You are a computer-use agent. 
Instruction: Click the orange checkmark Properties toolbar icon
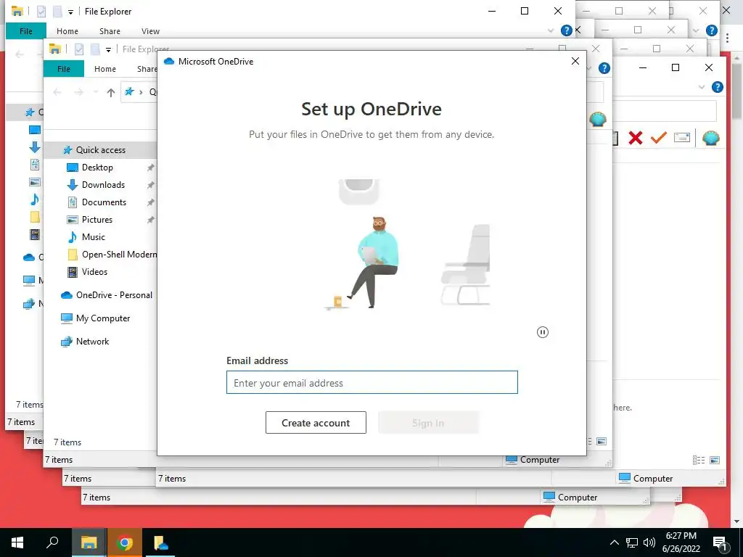point(659,137)
